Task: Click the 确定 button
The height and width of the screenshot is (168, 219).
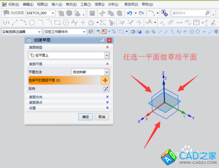Action: pyautogui.click(x=85, y=117)
